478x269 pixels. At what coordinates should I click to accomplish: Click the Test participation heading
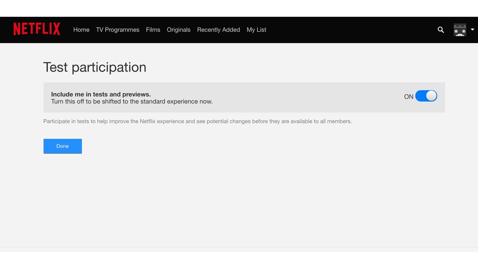pos(95,67)
